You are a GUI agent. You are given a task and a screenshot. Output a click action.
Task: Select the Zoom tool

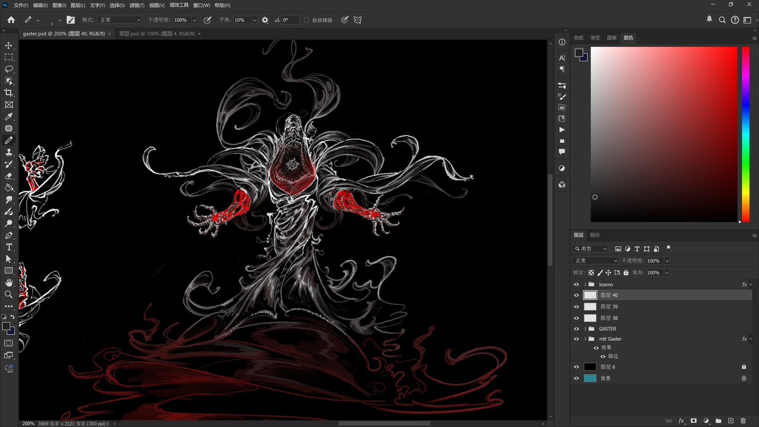9,294
